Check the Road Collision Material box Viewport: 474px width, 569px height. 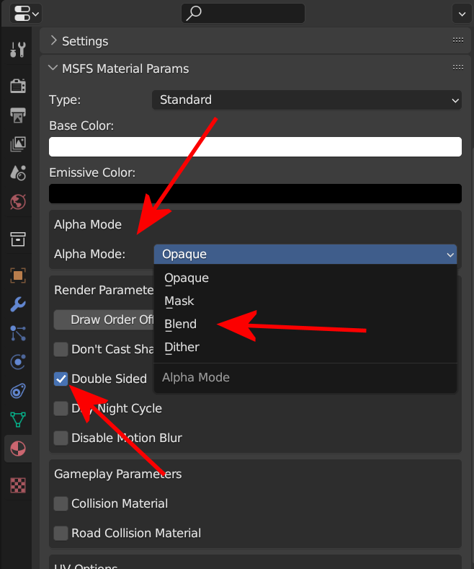point(61,533)
